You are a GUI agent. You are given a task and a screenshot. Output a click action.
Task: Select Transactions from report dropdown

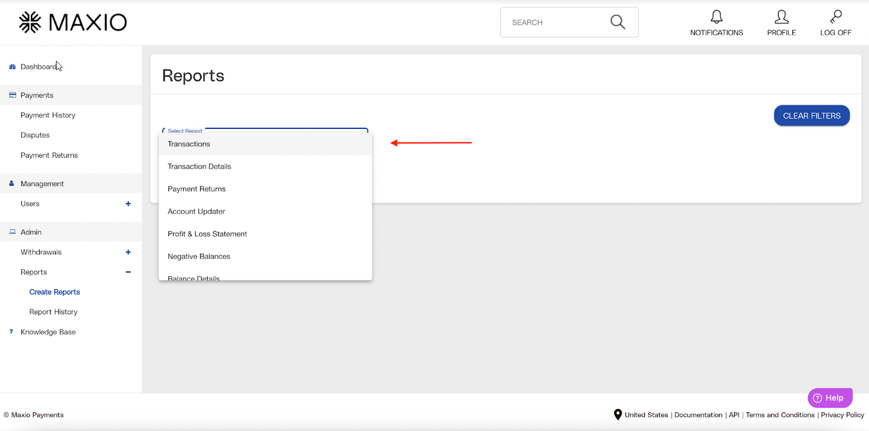pyautogui.click(x=189, y=144)
